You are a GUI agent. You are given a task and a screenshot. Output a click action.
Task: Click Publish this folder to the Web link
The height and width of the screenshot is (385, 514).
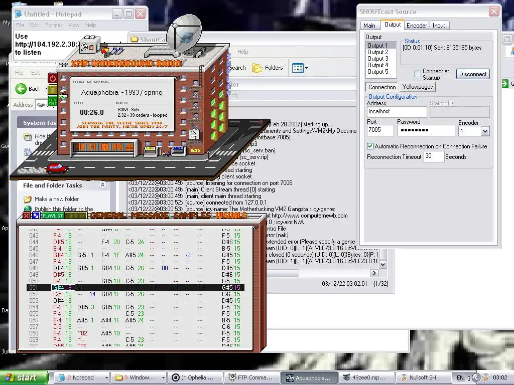click(x=64, y=209)
